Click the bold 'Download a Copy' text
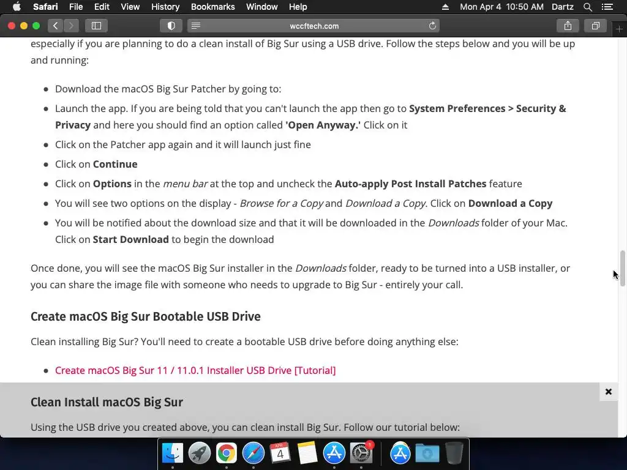The width and height of the screenshot is (627, 470). 510,203
